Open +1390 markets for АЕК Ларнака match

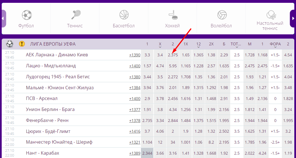click(134, 55)
